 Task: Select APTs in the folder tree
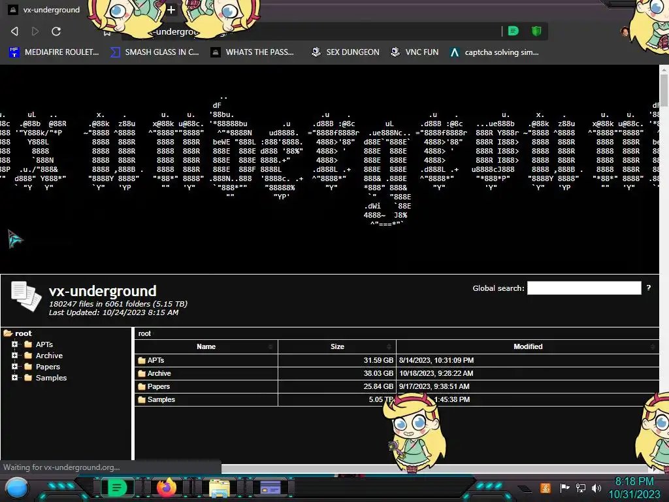44,344
